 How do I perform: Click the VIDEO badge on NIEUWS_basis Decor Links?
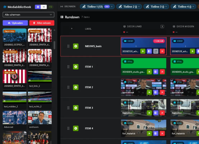[x=129, y=41]
